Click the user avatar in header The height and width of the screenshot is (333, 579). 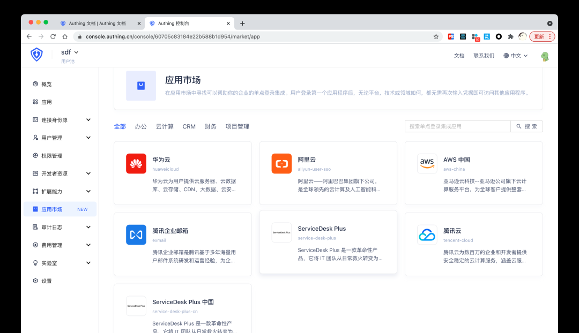tap(545, 56)
